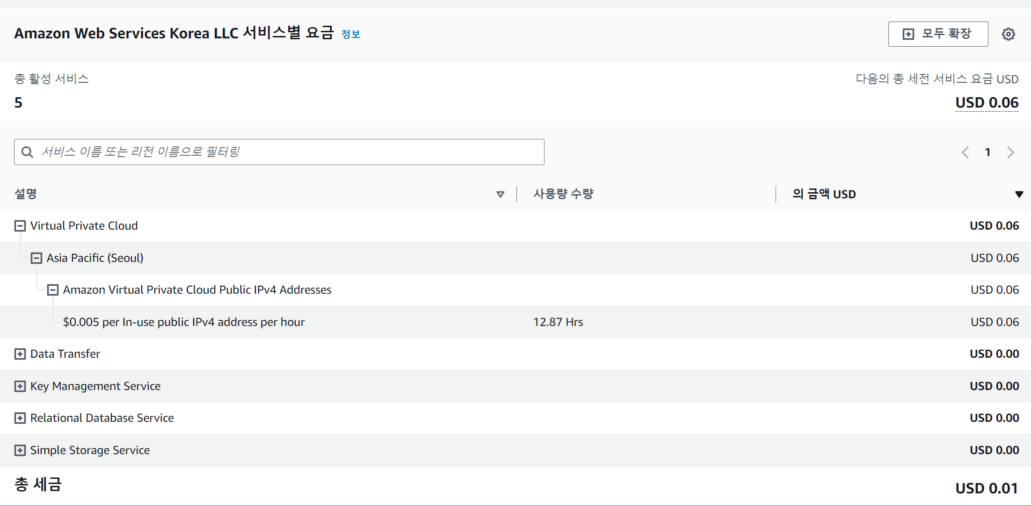Collapse the Virtual Private Cloud row
The width and height of the screenshot is (1031, 506).
[x=20, y=226]
